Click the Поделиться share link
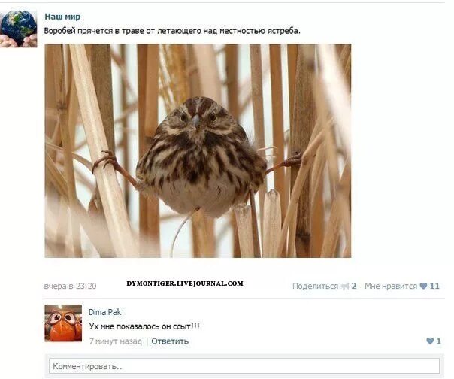This screenshot has width=454, height=379. pyautogui.click(x=315, y=286)
